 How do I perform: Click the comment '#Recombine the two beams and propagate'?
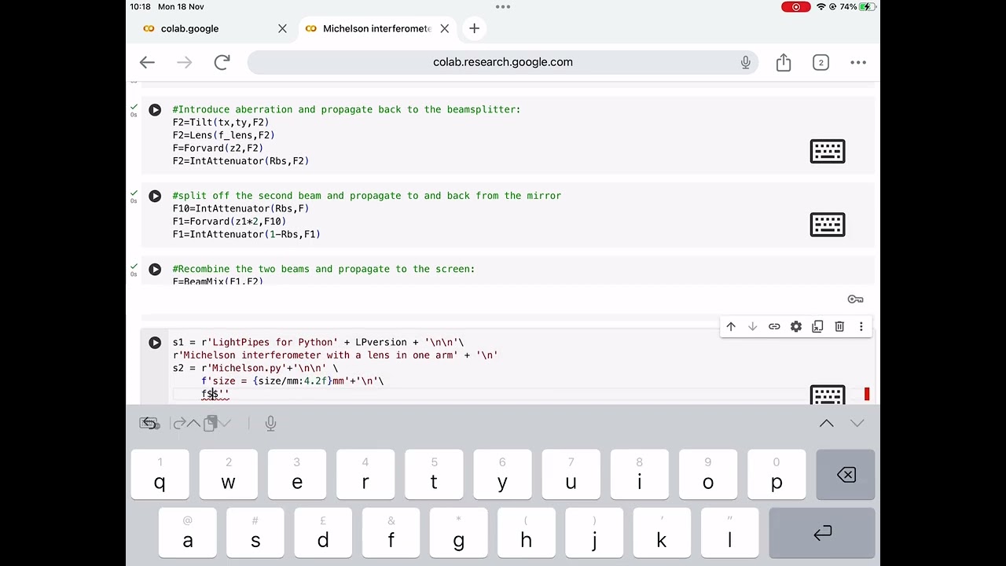pyautogui.click(x=323, y=269)
